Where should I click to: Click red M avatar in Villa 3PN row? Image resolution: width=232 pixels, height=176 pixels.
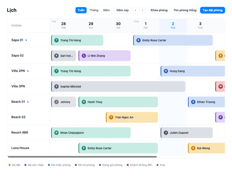(220, 87)
